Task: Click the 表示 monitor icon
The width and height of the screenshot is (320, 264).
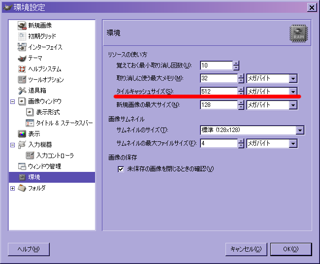Action: 22,134
